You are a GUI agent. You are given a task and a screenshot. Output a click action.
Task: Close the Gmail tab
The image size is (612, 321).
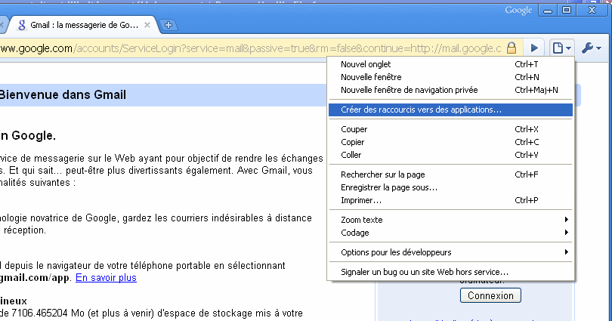[147, 25]
